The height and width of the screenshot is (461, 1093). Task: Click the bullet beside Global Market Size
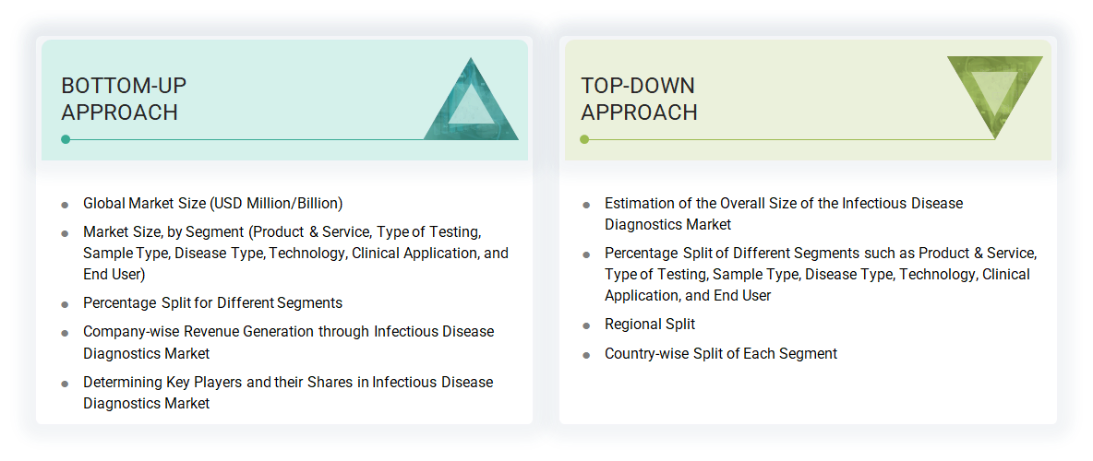click(65, 205)
